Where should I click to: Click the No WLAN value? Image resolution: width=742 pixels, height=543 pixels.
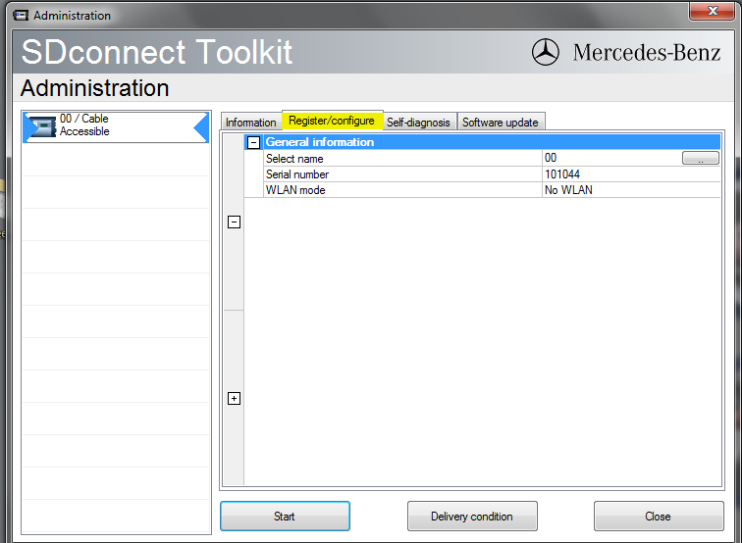568,190
